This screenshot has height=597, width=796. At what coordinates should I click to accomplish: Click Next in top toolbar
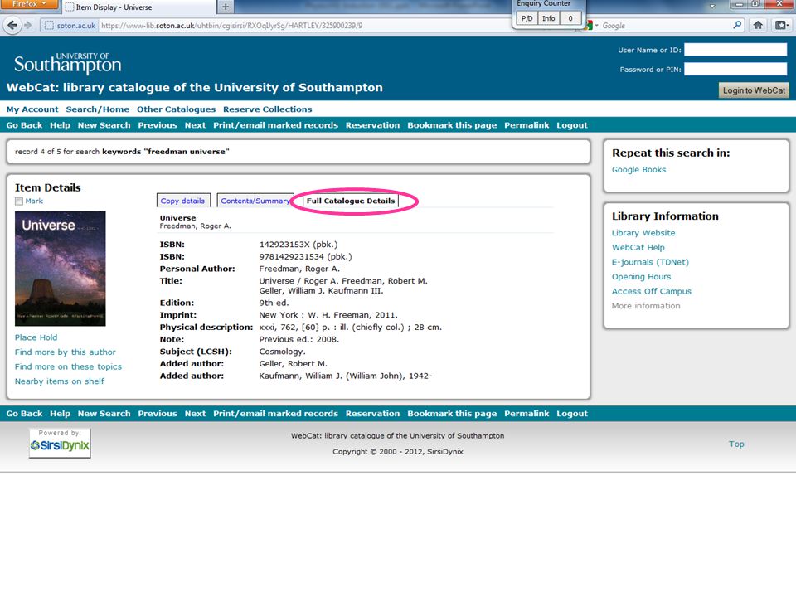tap(195, 125)
